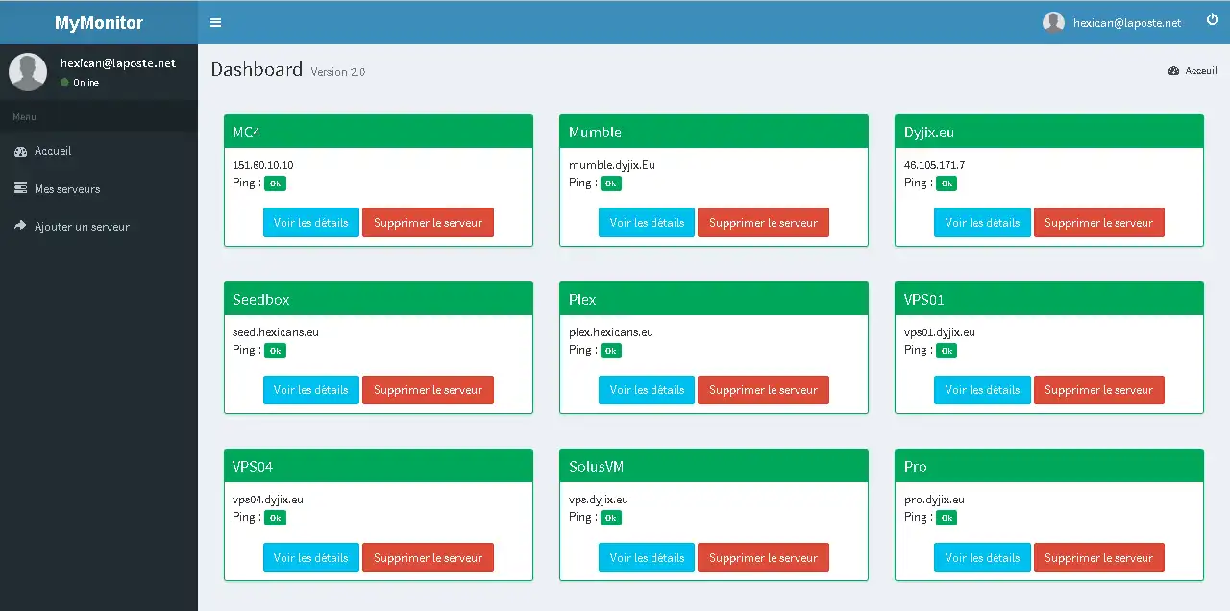Viewport: 1230px width, 611px height.
Task: Delete the VPS04 server
Action: pos(428,557)
